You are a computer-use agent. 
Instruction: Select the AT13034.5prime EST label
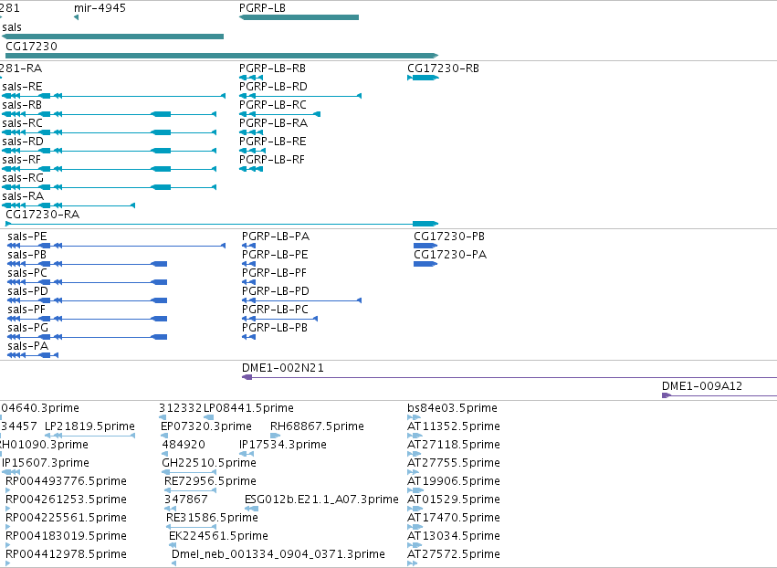click(454, 536)
